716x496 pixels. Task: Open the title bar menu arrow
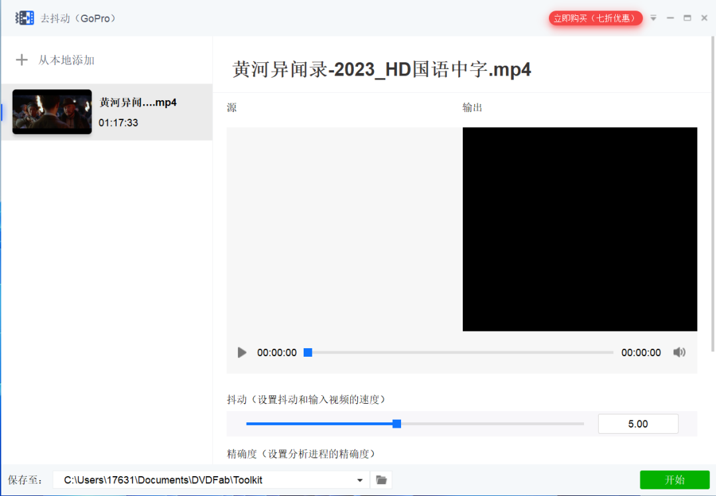point(653,18)
